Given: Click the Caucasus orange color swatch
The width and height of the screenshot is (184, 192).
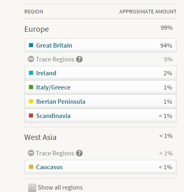Looking at the screenshot, I should pyautogui.click(x=31, y=167).
